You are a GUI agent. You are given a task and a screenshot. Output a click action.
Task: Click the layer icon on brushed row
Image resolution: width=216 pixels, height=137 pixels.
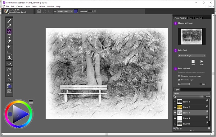tap(207, 123)
